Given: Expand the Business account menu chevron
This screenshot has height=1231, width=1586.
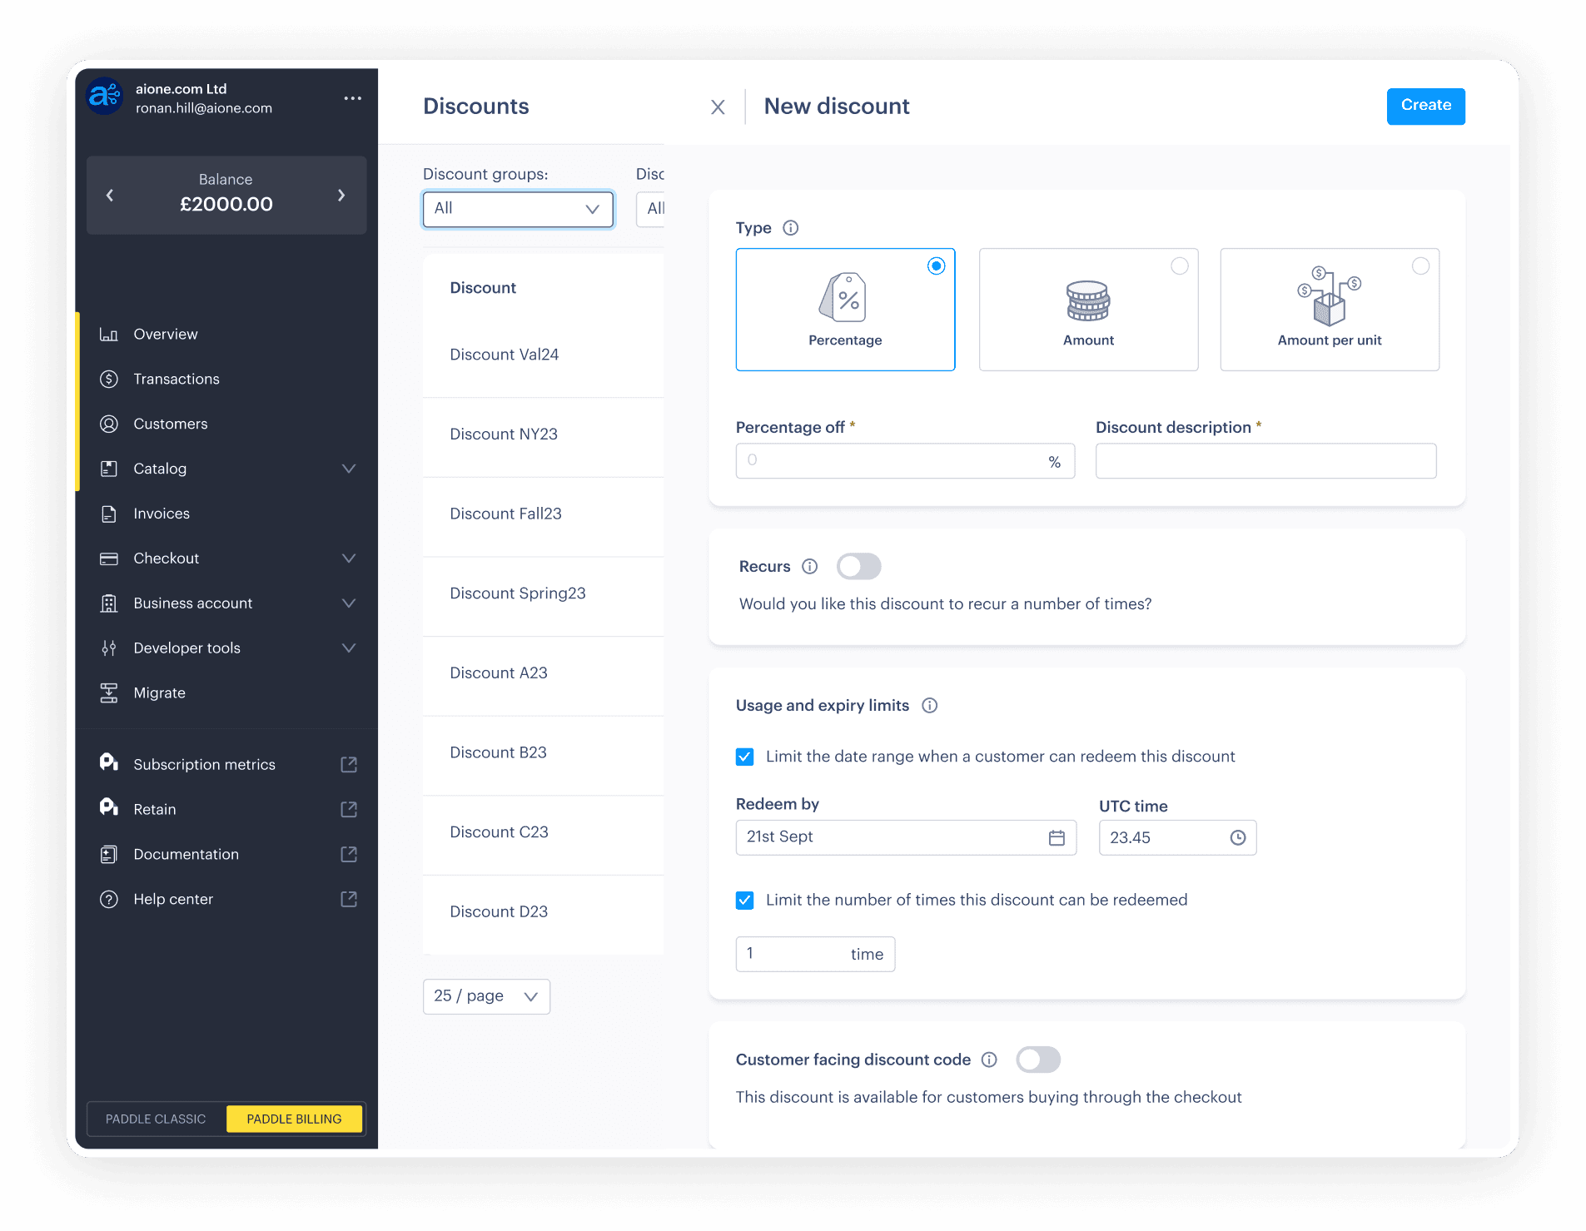Looking at the screenshot, I should tap(349, 603).
